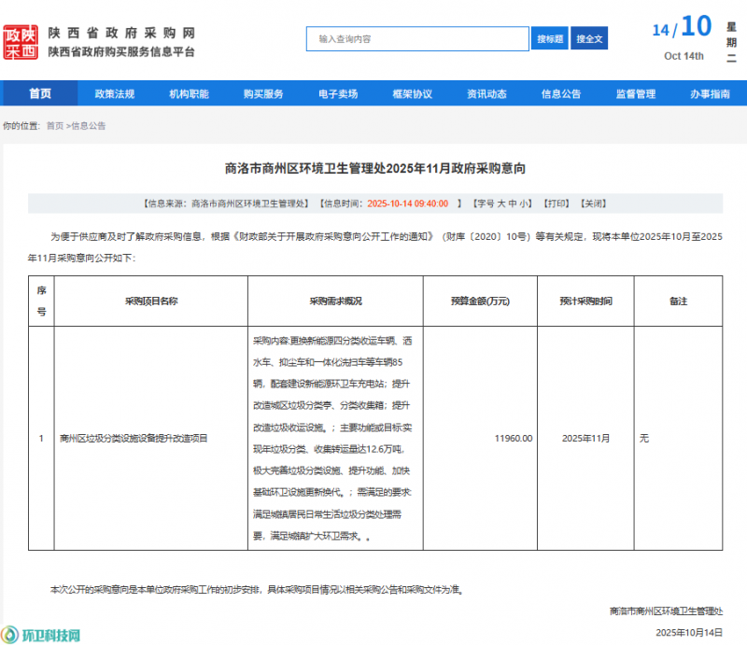The height and width of the screenshot is (645, 747).
Task: Navigate to 框架协议 section
Action: pyautogui.click(x=413, y=94)
